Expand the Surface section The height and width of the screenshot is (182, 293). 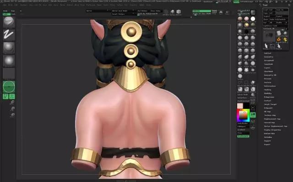coord(267,83)
